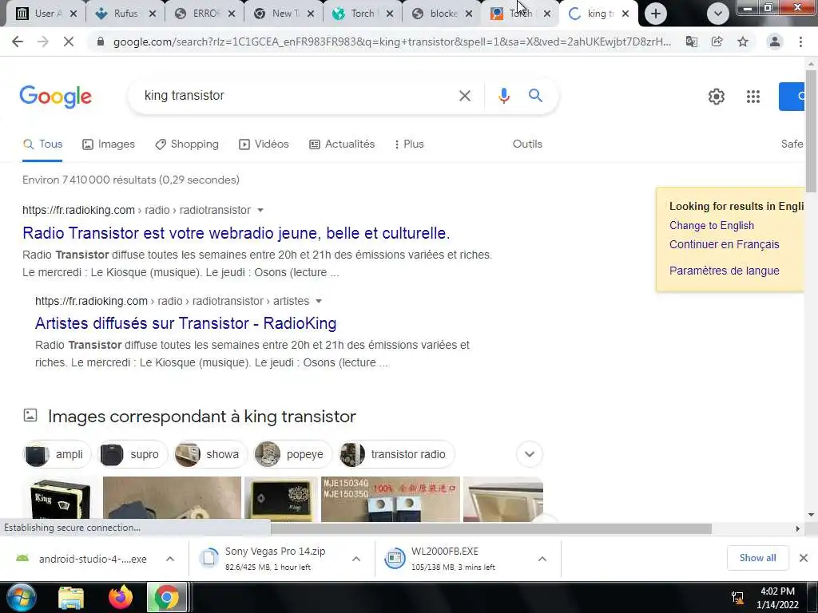Switch to the blocked tab
The width and height of the screenshot is (818, 613).
(x=440, y=14)
